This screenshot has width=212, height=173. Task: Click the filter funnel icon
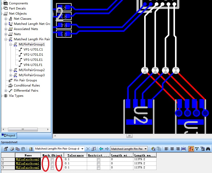(x=197, y=149)
